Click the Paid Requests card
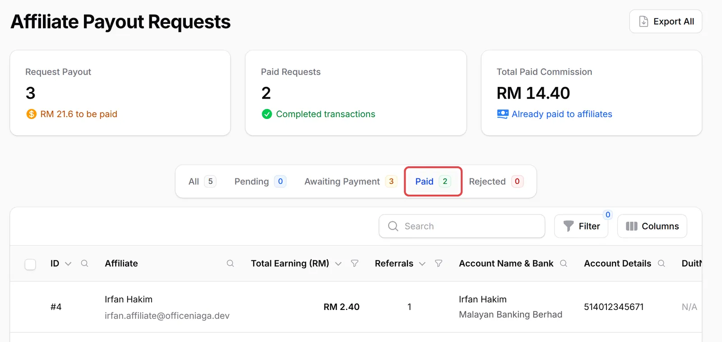 (356, 93)
